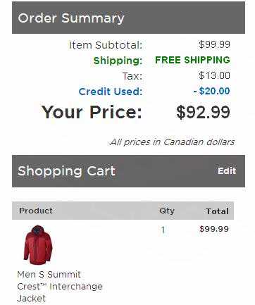Click the FREE SHIPPING text
Viewport: 255px width, 305px height.
pyautogui.click(x=192, y=60)
